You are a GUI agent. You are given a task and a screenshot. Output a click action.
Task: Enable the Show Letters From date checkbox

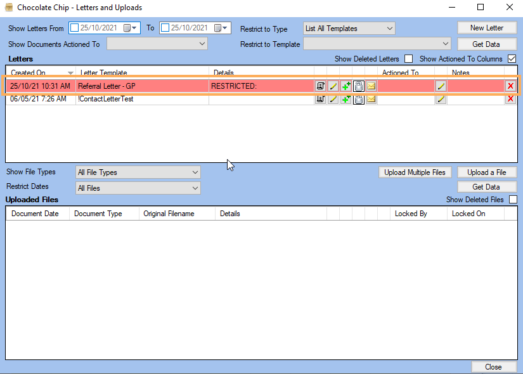tap(75, 28)
